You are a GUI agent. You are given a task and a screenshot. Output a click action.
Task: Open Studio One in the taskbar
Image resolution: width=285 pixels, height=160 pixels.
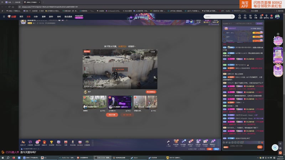(x=67, y=158)
